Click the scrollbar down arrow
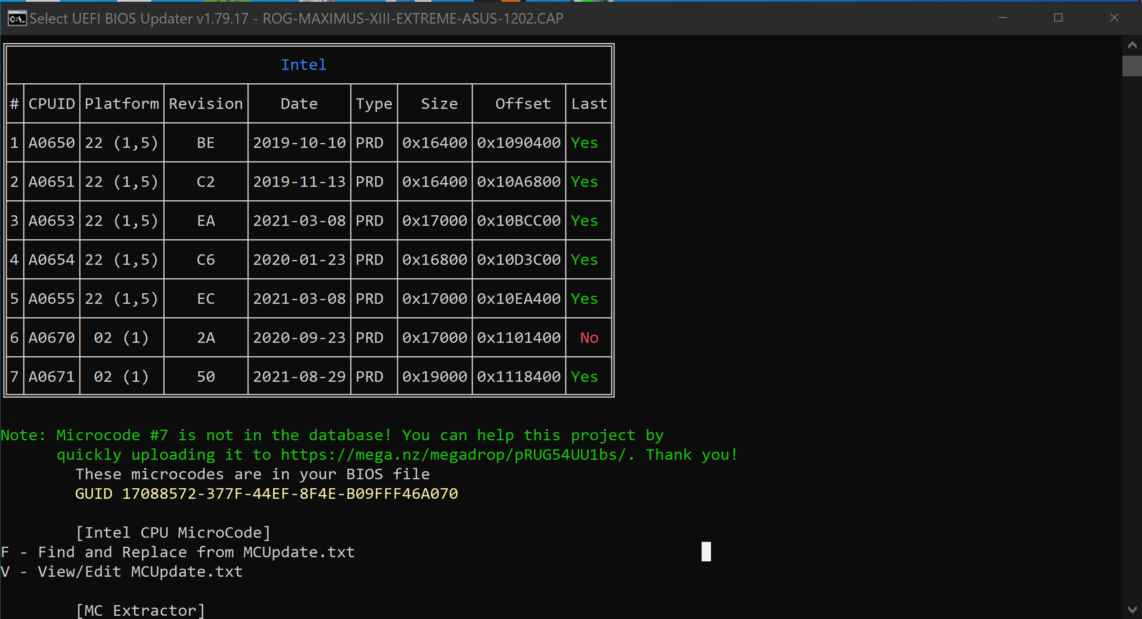This screenshot has height=619, width=1142. [1132, 610]
